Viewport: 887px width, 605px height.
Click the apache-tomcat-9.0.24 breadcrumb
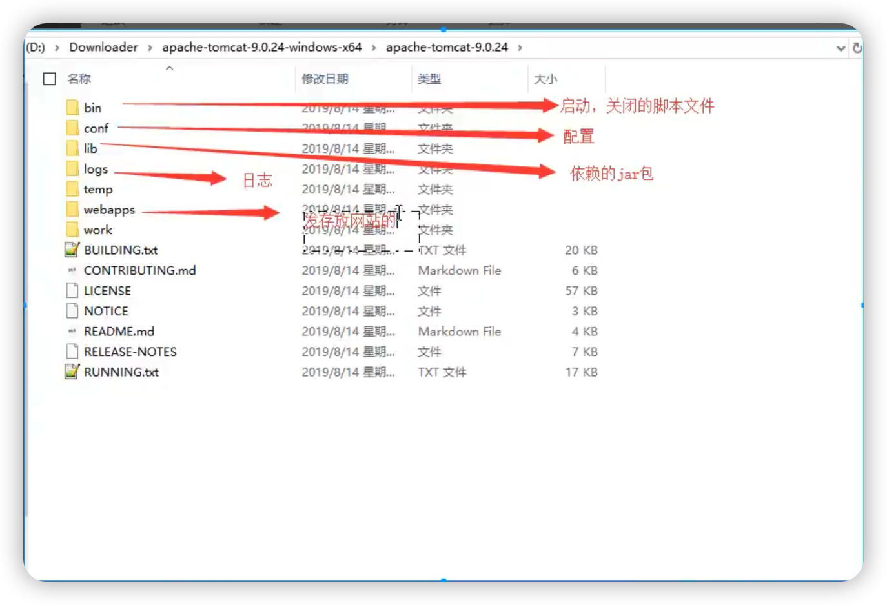click(x=447, y=47)
